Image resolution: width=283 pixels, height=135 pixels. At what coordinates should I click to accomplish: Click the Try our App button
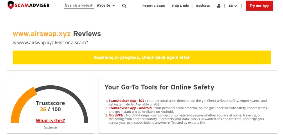click(x=259, y=6)
